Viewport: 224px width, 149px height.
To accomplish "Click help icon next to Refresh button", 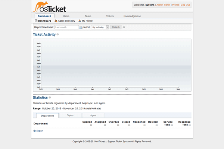I will click(x=124, y=27).
